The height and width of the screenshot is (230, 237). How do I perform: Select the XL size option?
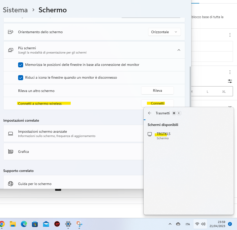point(224,91)
